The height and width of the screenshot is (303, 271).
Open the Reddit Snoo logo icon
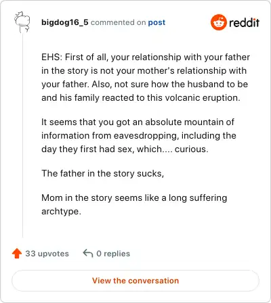218,22
